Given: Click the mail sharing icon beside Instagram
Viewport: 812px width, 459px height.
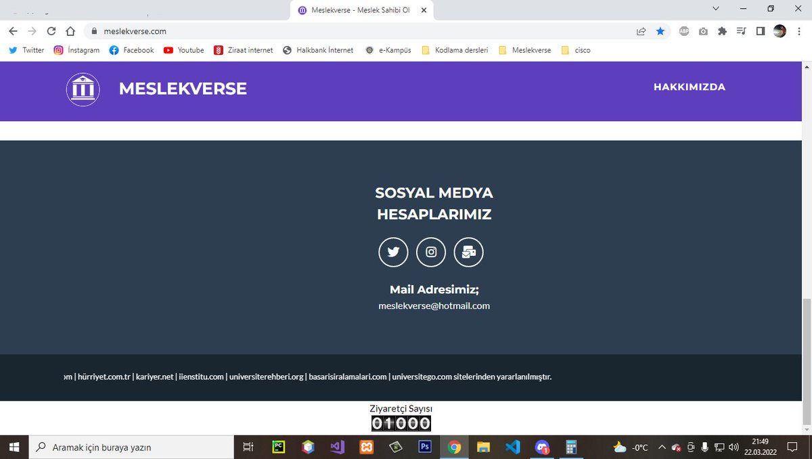Looking at the screenshot, I should click(x=469, y=252).
